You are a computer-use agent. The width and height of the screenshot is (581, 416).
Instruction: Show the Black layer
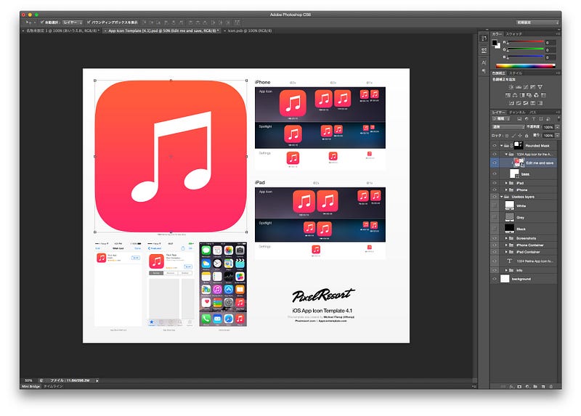click(x=495, y=229)
